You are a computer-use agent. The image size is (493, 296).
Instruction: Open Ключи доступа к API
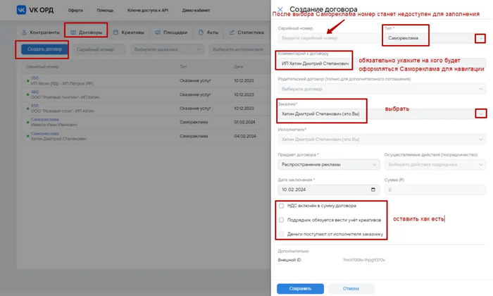(x=148, y=11)
